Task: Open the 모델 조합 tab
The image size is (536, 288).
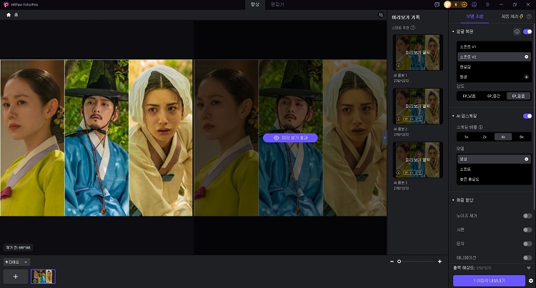Action: (x=475, y=16)
